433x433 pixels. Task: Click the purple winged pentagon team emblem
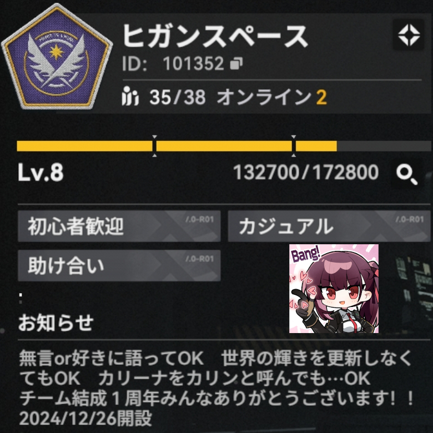tap(57, 57)
